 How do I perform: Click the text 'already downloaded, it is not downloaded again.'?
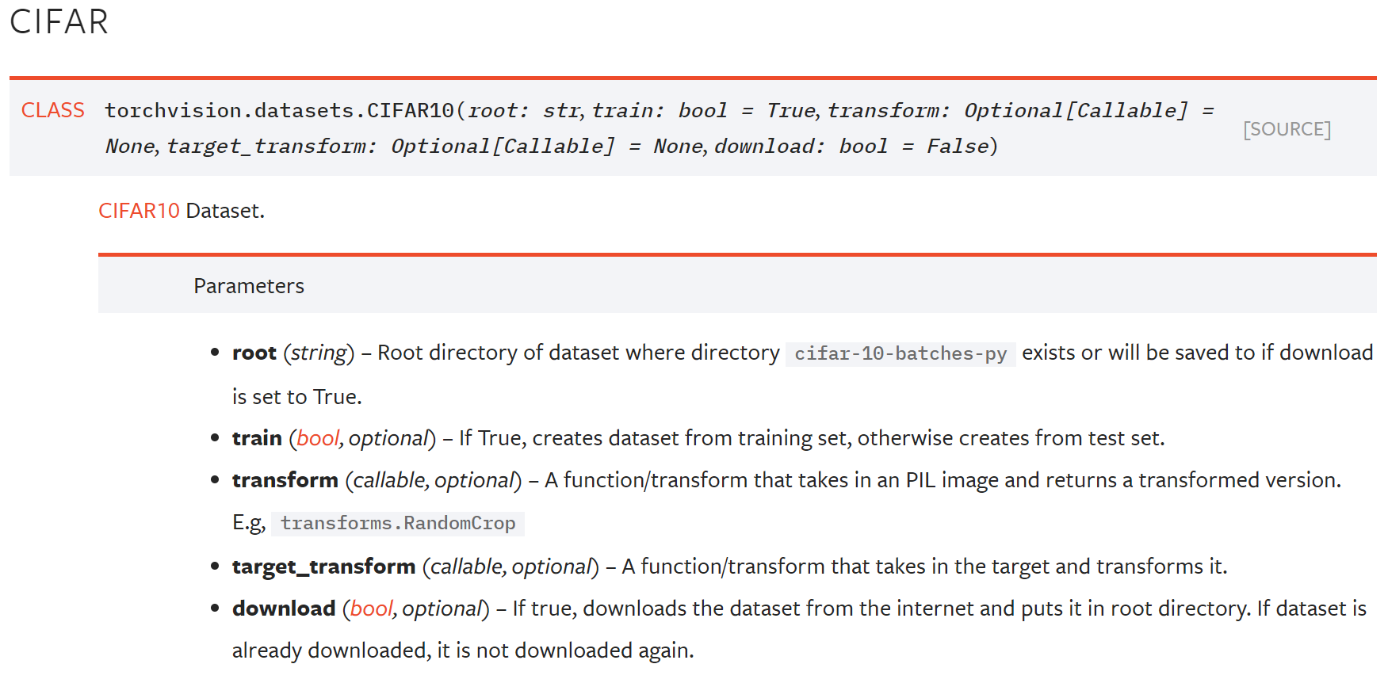click(463, 651)
